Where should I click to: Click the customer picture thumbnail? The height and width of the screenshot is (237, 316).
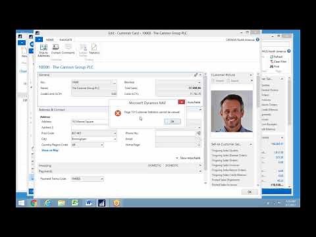pos(232,111)
